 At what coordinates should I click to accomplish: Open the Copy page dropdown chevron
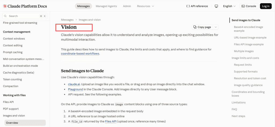216,27
